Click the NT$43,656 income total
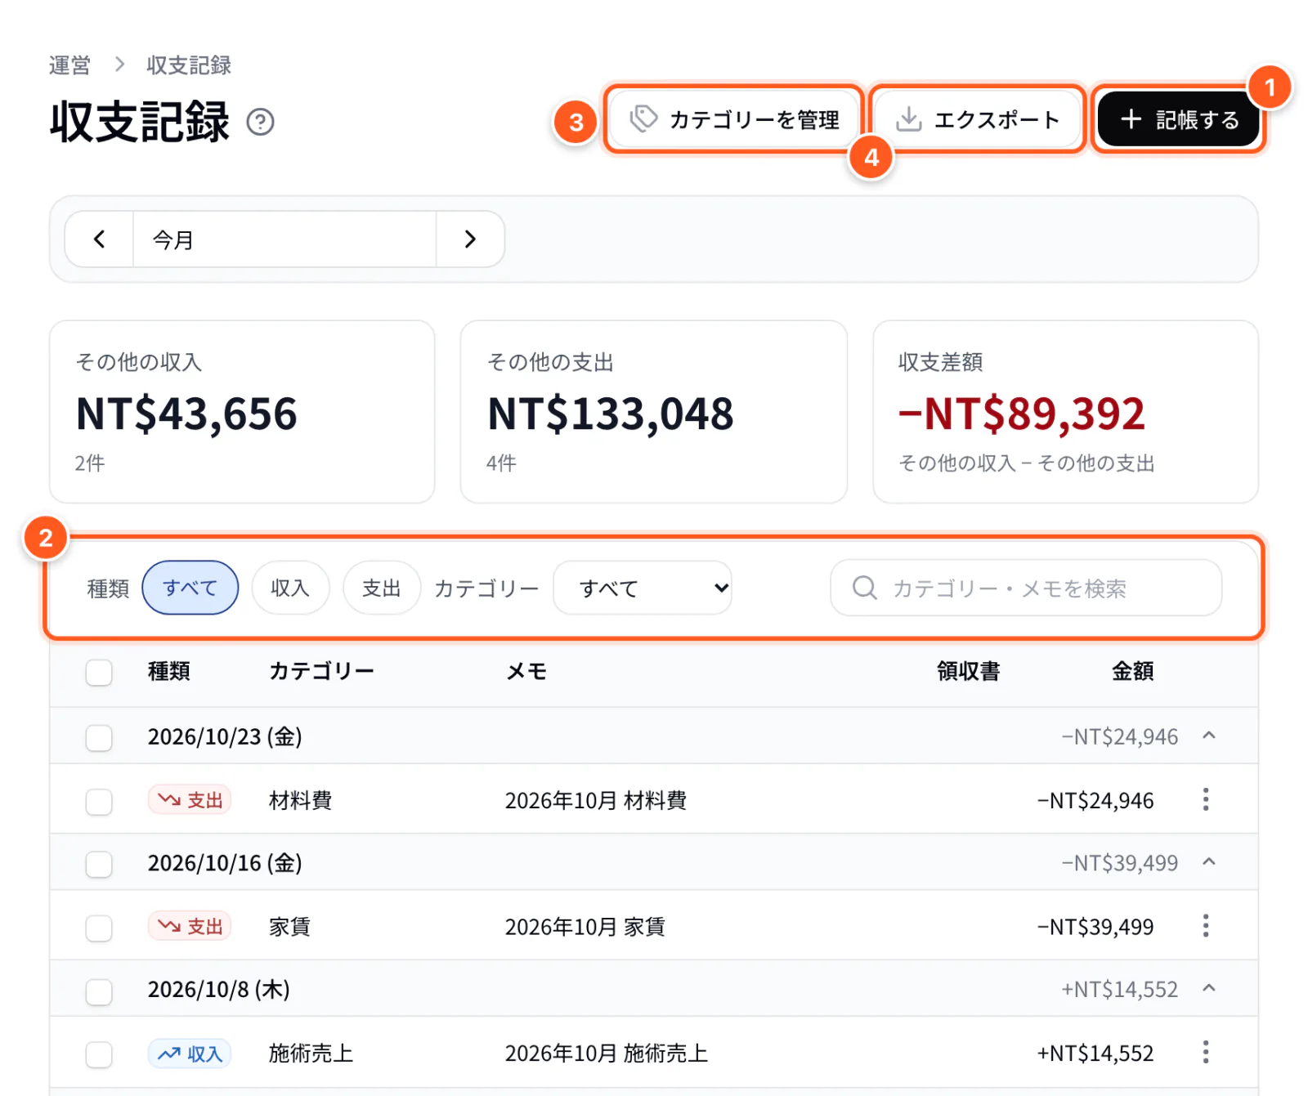Viewport: 1308px width, 1096px height. coord(186,414)
